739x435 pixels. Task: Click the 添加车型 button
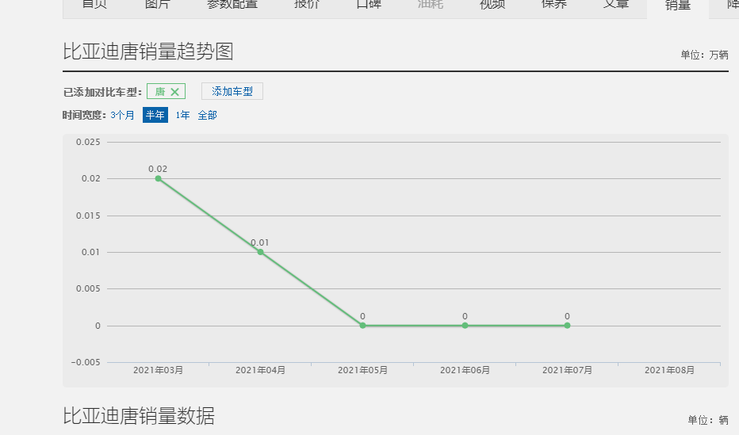coord(232,91)
